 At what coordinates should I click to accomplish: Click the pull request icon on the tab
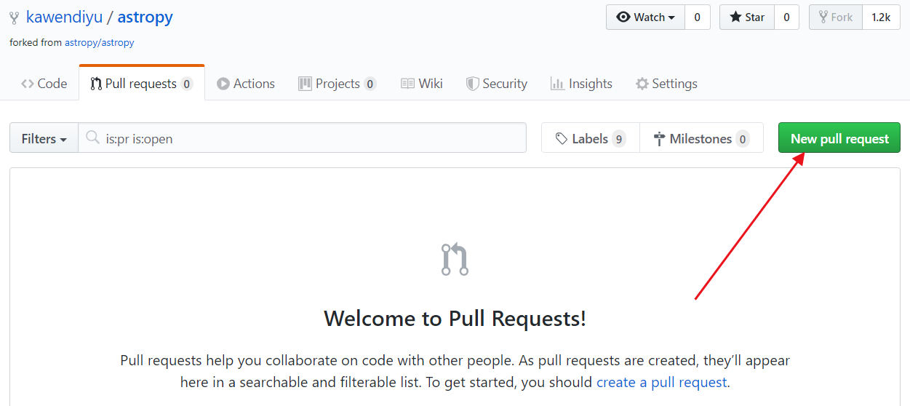click(x=96, y=84)
